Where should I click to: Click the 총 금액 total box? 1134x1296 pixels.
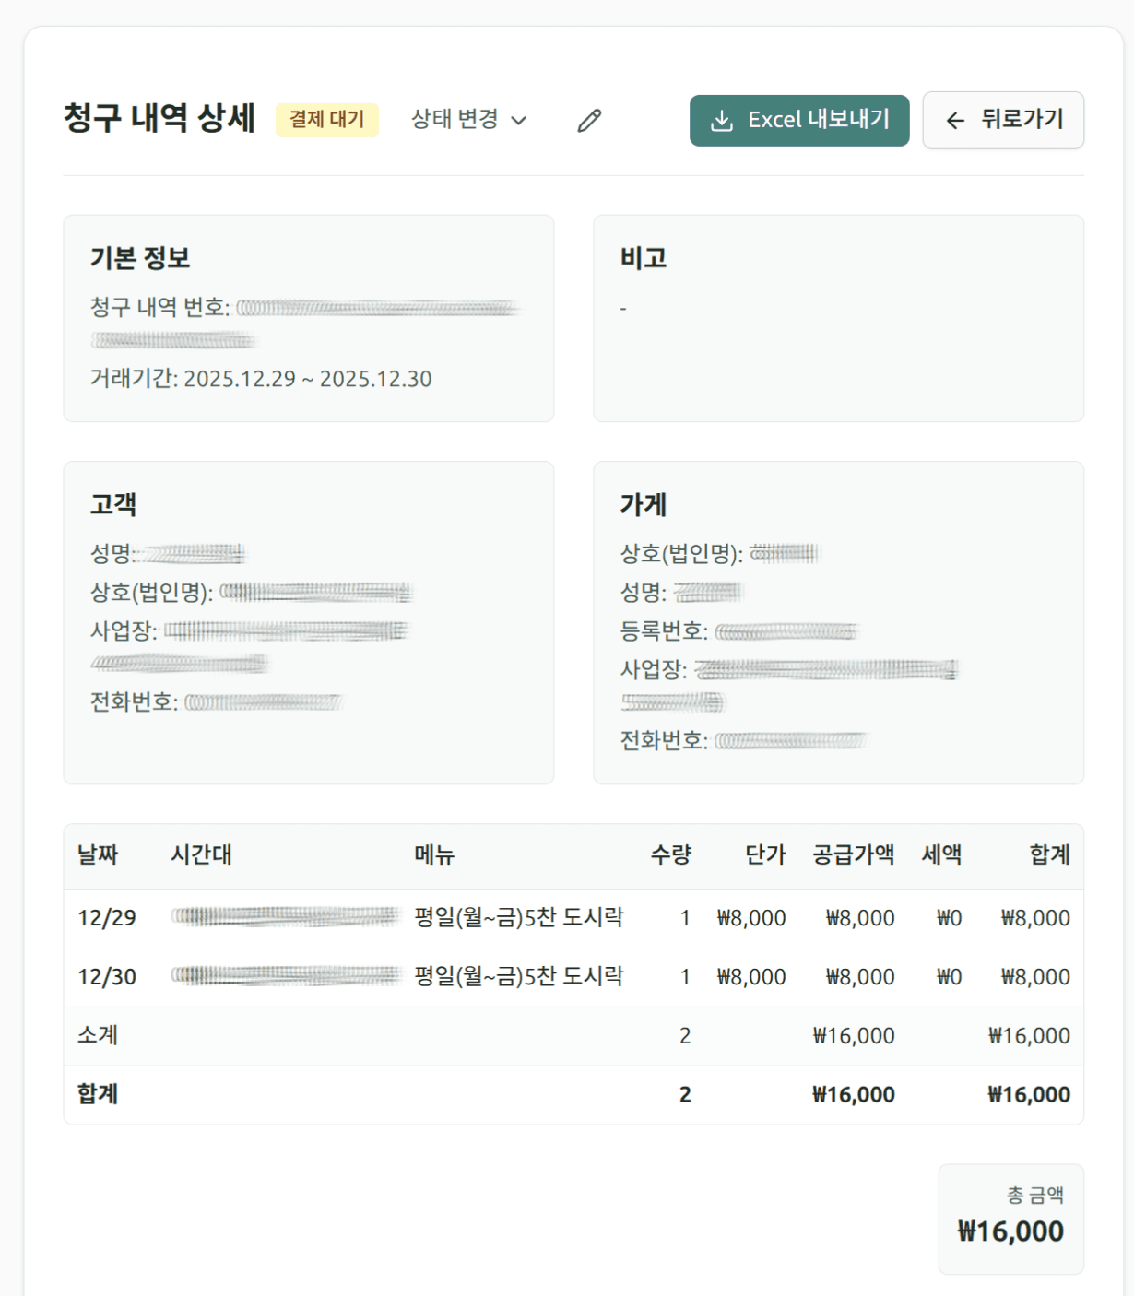1010,1219
